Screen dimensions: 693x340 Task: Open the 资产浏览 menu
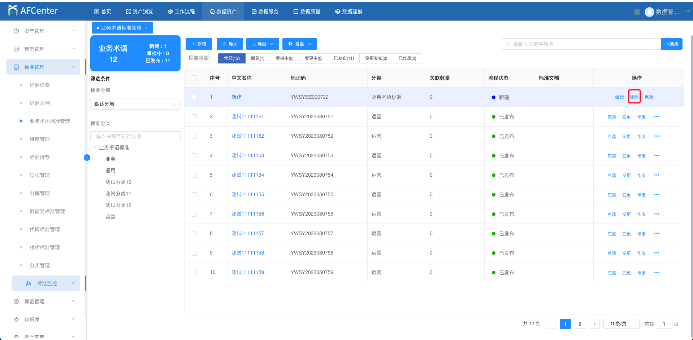click(139, 12)
